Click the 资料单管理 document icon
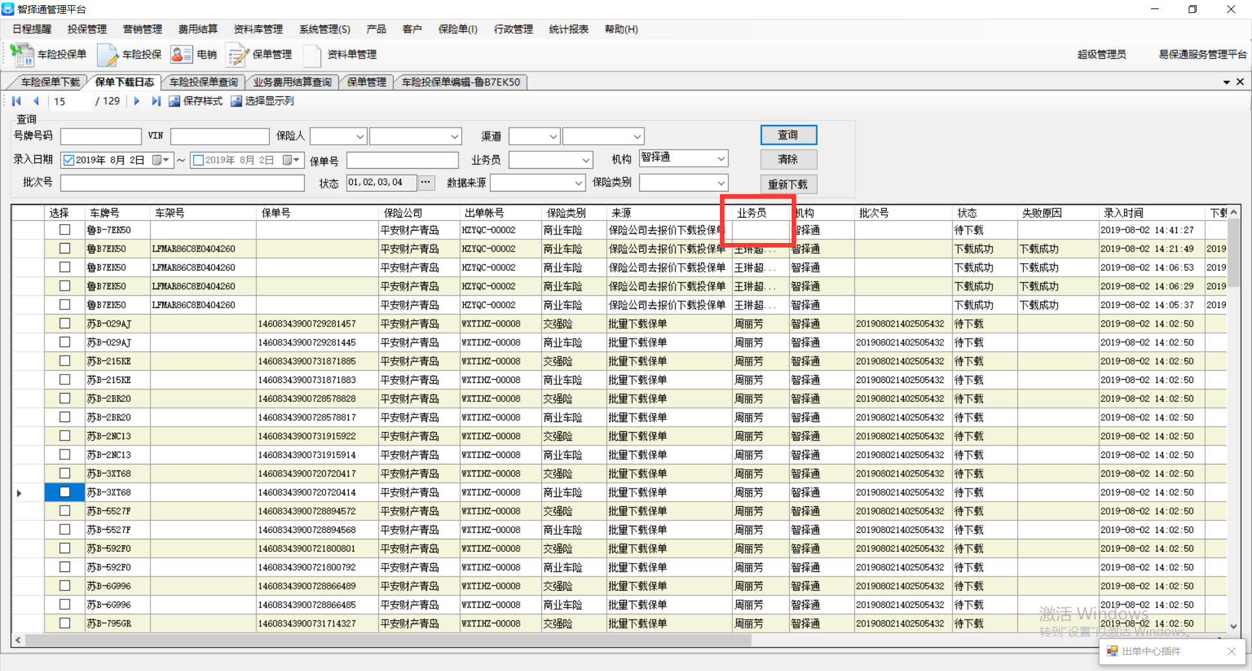The height and width of the screenshot is (671, 1252). click(312, 55)
